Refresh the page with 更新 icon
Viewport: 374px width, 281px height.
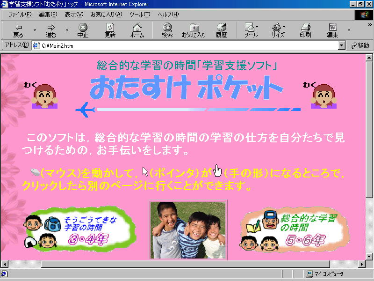coord(110,30)
